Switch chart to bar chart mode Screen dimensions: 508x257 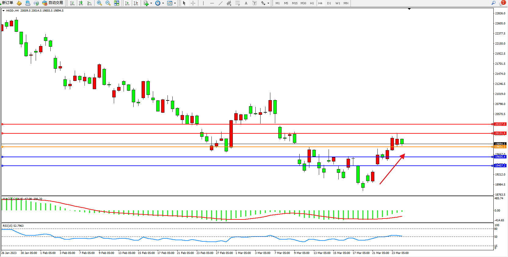[x=72, y=3]
